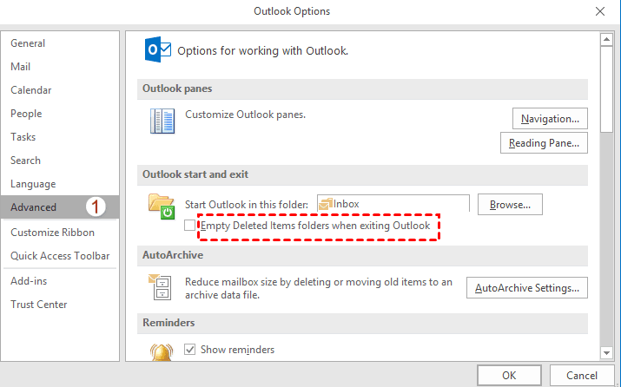Click the Reminders bell icon
The width and height of the screenshot is (621, 387).
[162, 352]
